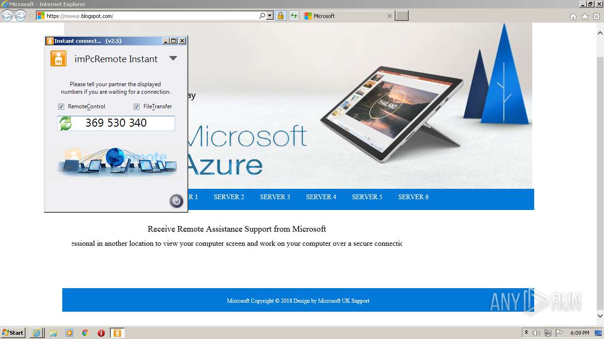Viewport: 604px width, 339px height.
Task: Maximize the Instant connect window
Action: 174,41
